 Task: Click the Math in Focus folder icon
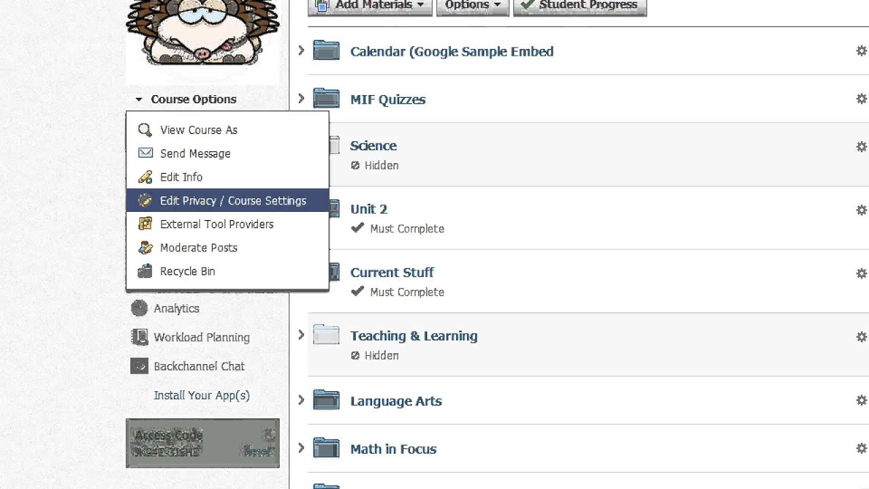pos(327,448)
